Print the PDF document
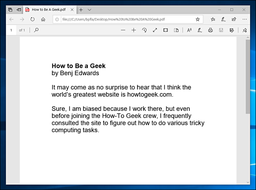 (210, 30)
